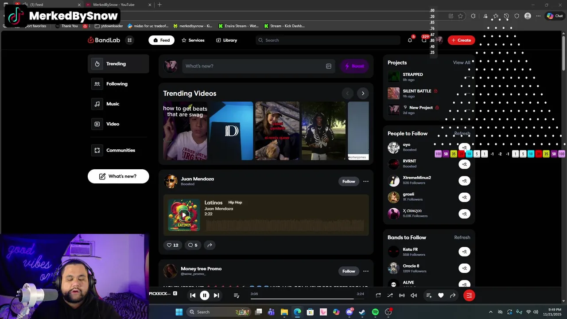
Task: Open Communities in the sidebar
Action: point(118,150)
